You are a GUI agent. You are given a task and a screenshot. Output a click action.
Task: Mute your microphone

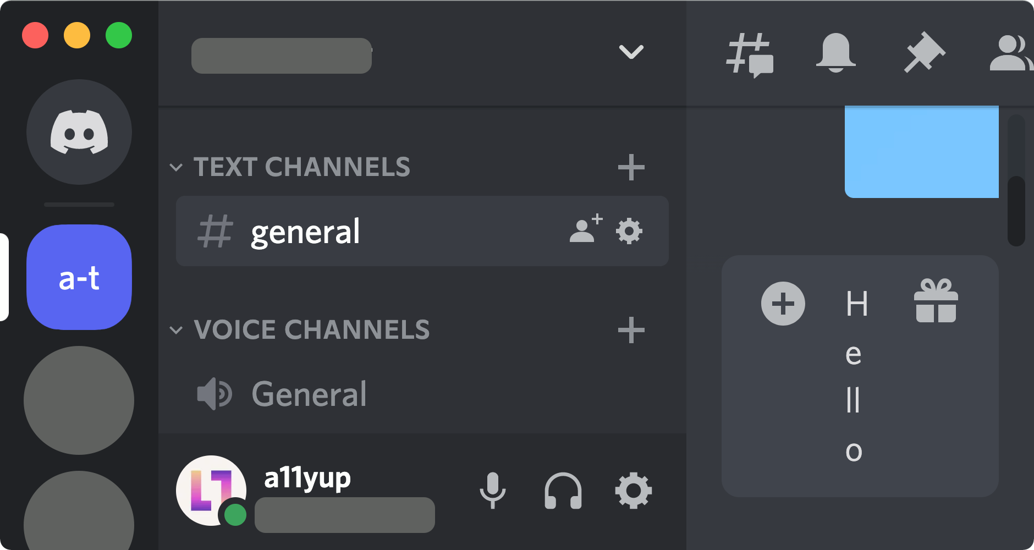(493, 491)
